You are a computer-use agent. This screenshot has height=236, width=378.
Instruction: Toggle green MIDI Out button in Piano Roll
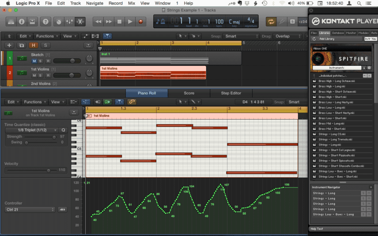pos(107,102)
